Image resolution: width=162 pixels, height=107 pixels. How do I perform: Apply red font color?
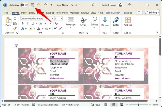[39, 28]
